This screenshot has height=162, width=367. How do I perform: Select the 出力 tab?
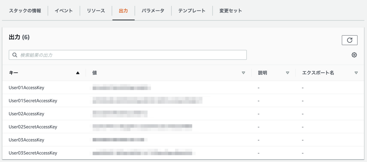(124, 11)
